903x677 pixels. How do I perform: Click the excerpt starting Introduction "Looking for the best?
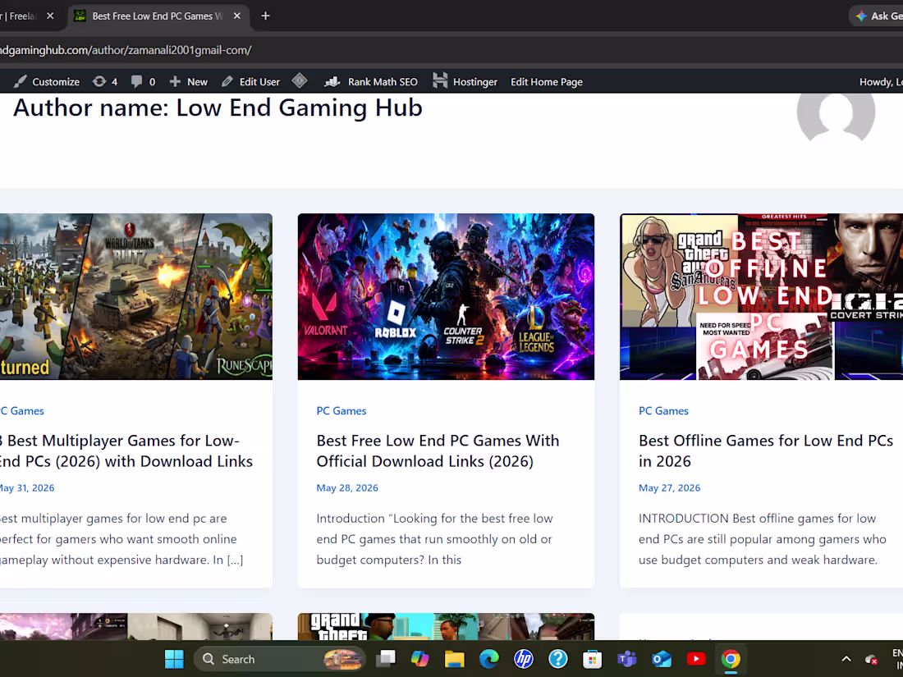pos(434,539)
